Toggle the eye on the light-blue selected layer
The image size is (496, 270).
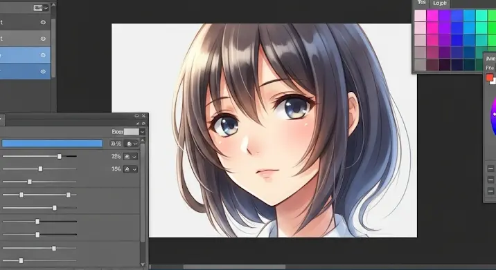[x=44, y=55]
